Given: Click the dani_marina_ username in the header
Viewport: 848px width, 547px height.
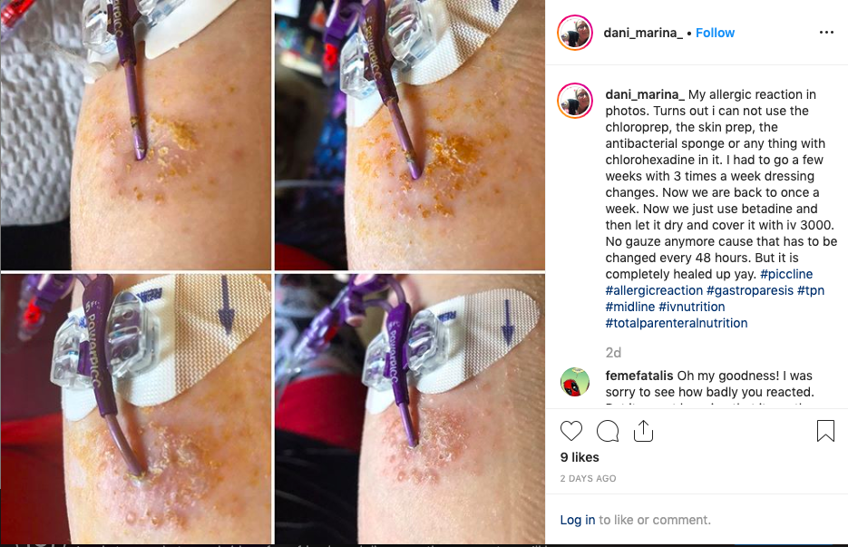Looking at the screenshot, I should pos(643,33).
